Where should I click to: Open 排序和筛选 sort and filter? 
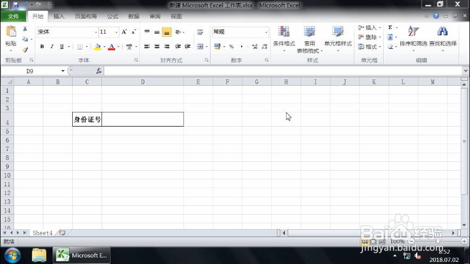pos(414,39)
